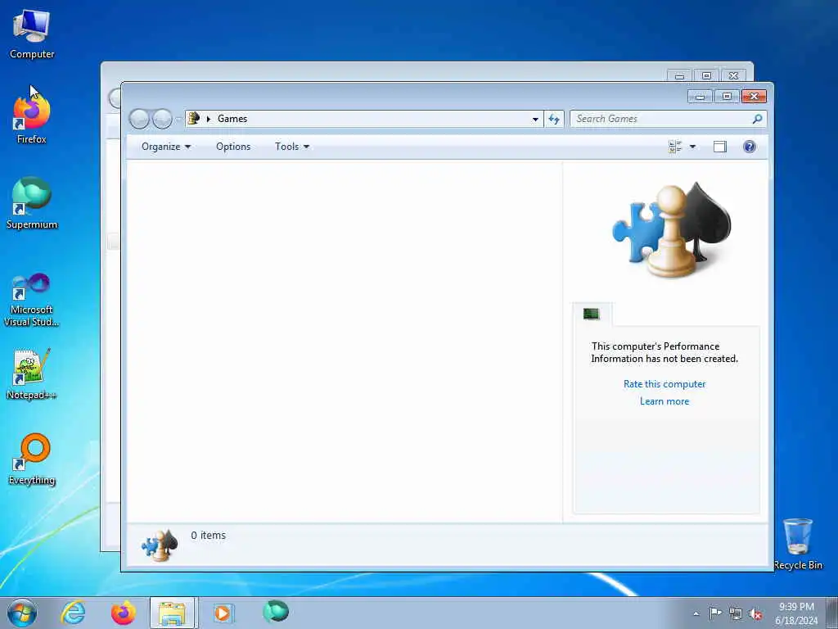Open the Organize menu
The image size is (838, 629).
(165, 147)
